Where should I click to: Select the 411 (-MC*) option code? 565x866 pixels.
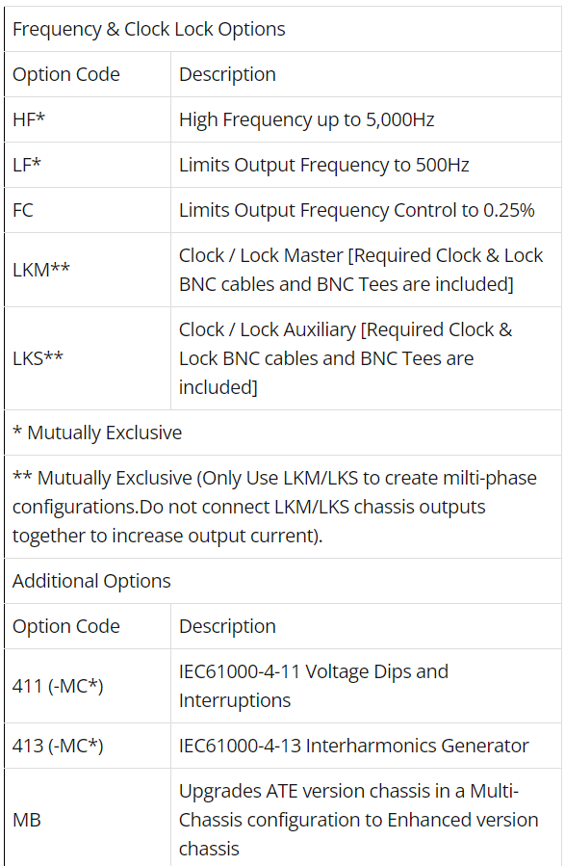tap(58, 686)
